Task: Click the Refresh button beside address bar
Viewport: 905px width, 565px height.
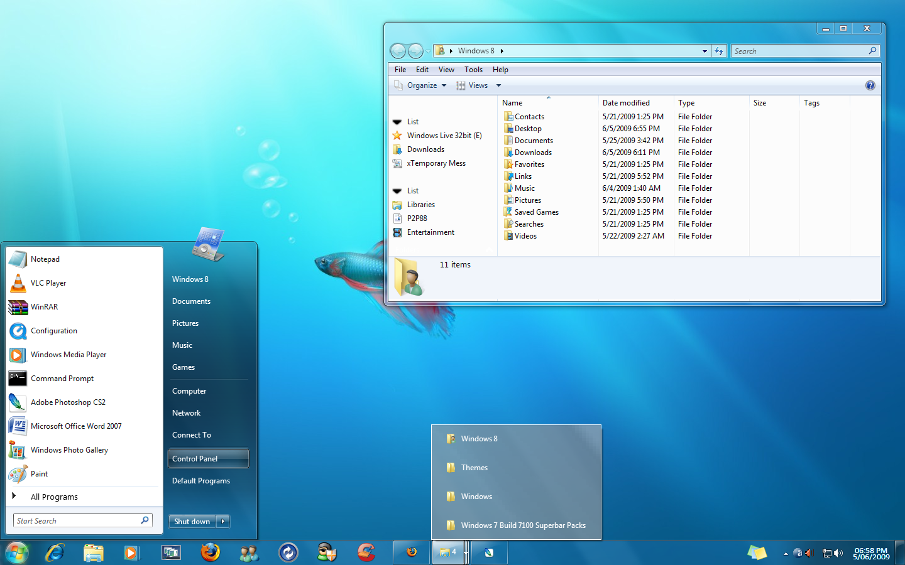Action: tap(719, 51)
